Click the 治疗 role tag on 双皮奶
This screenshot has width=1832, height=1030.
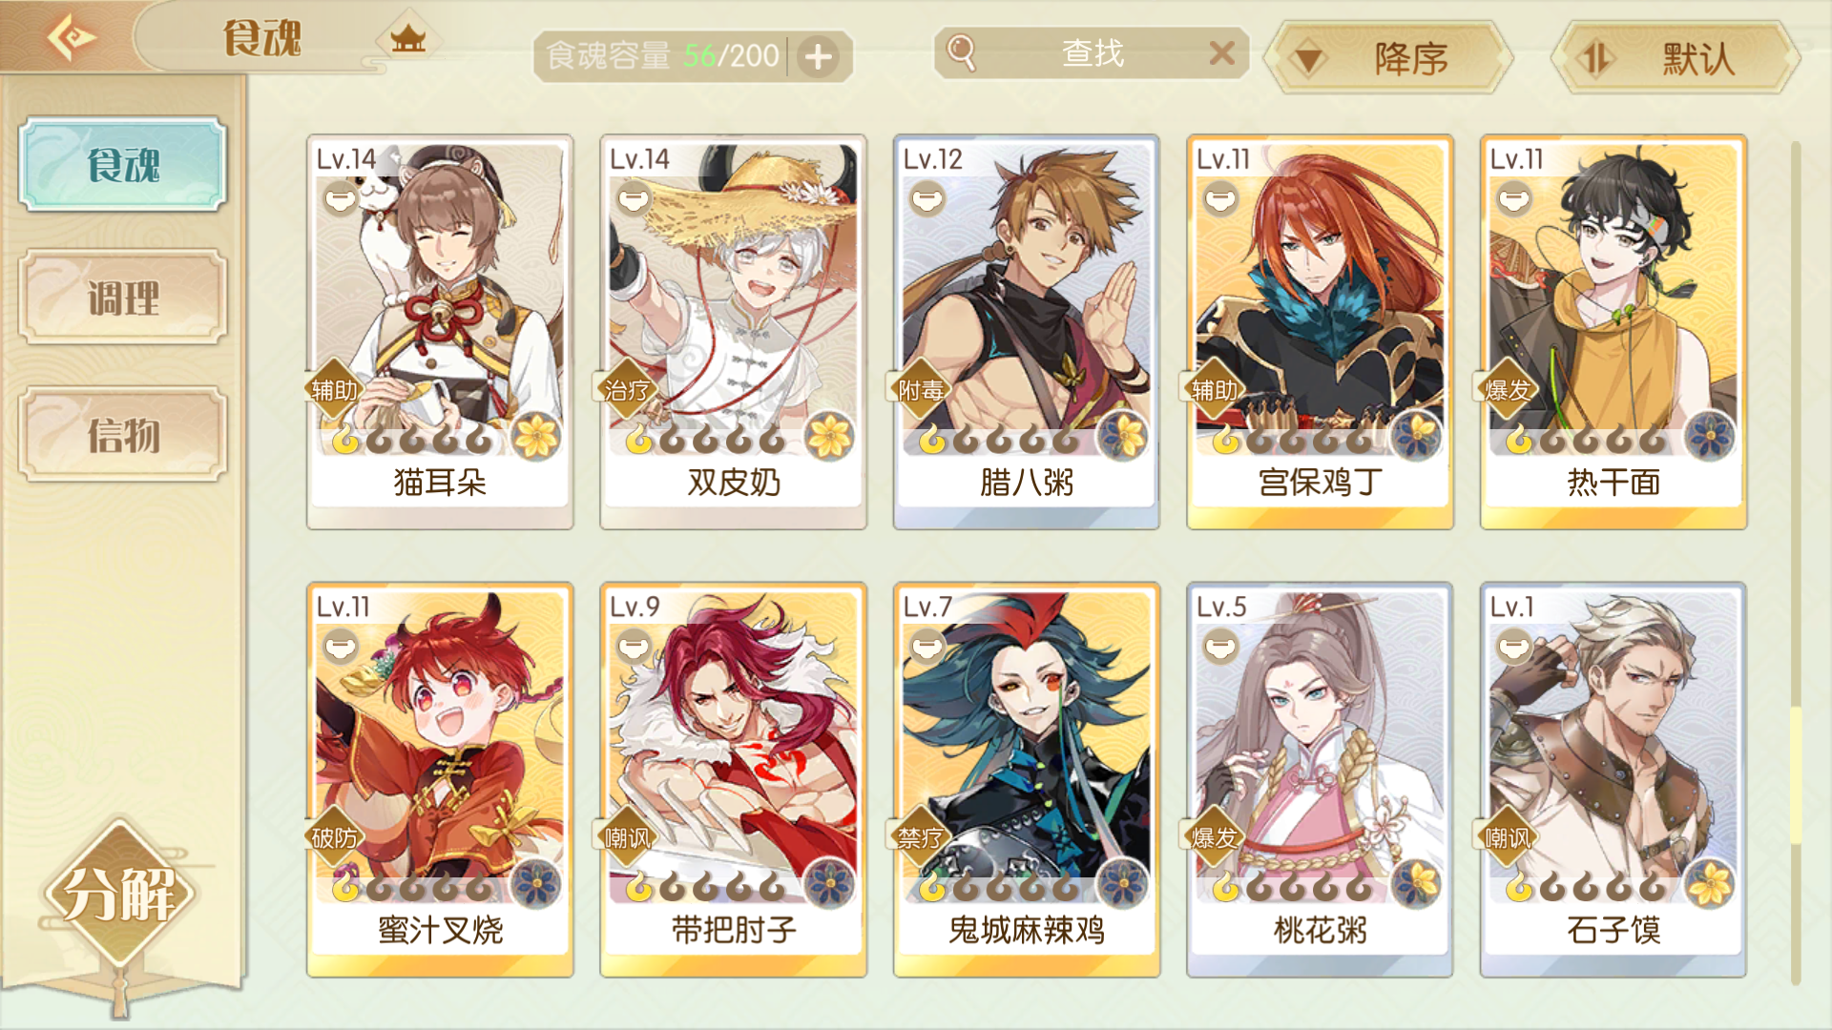[627, 389]
